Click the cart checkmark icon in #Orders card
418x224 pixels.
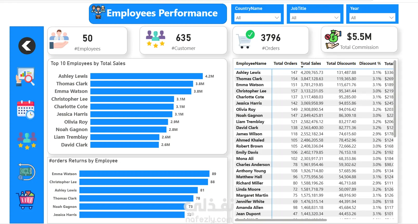pos(246,39)
